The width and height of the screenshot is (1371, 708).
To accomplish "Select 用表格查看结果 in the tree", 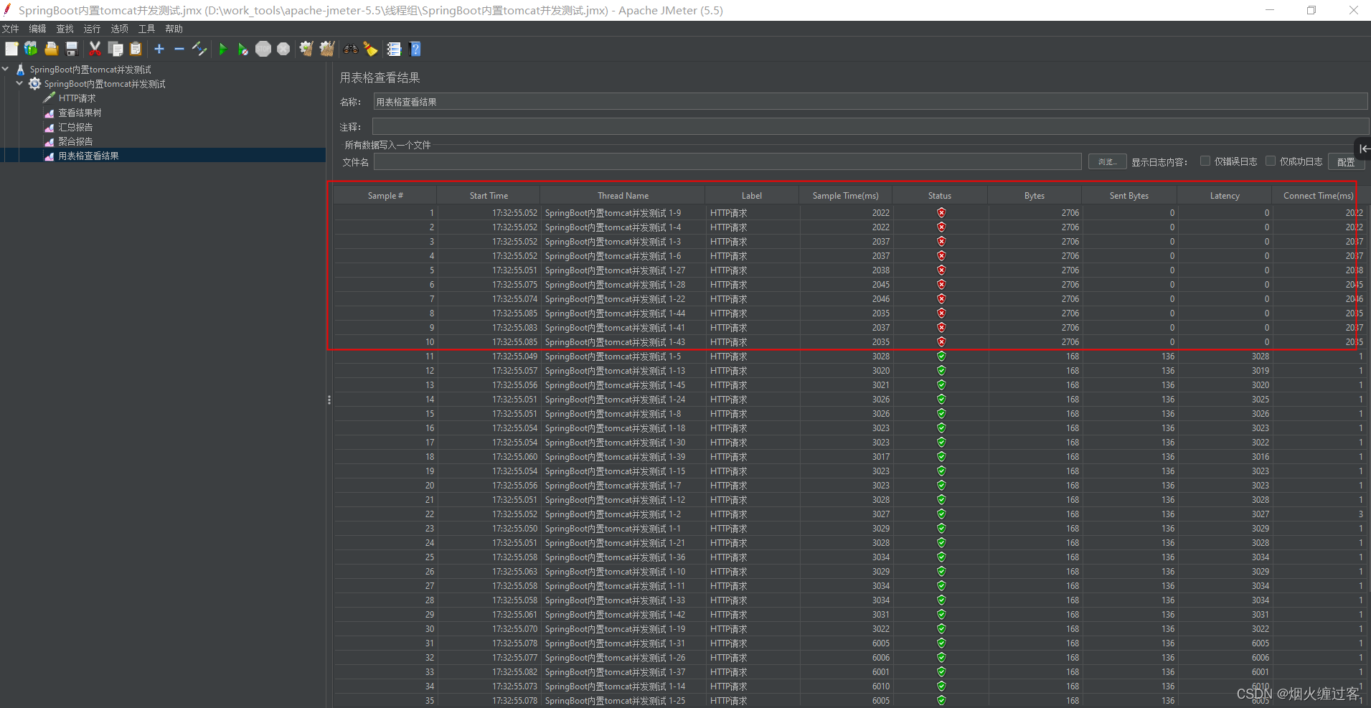I will (88, 156).
